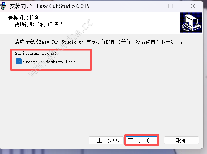
Task: Click the setup wizard computer image
Action: pos(191,23)
